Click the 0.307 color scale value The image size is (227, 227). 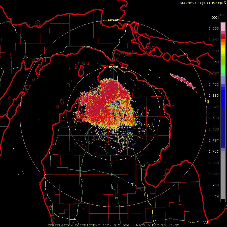214,174
